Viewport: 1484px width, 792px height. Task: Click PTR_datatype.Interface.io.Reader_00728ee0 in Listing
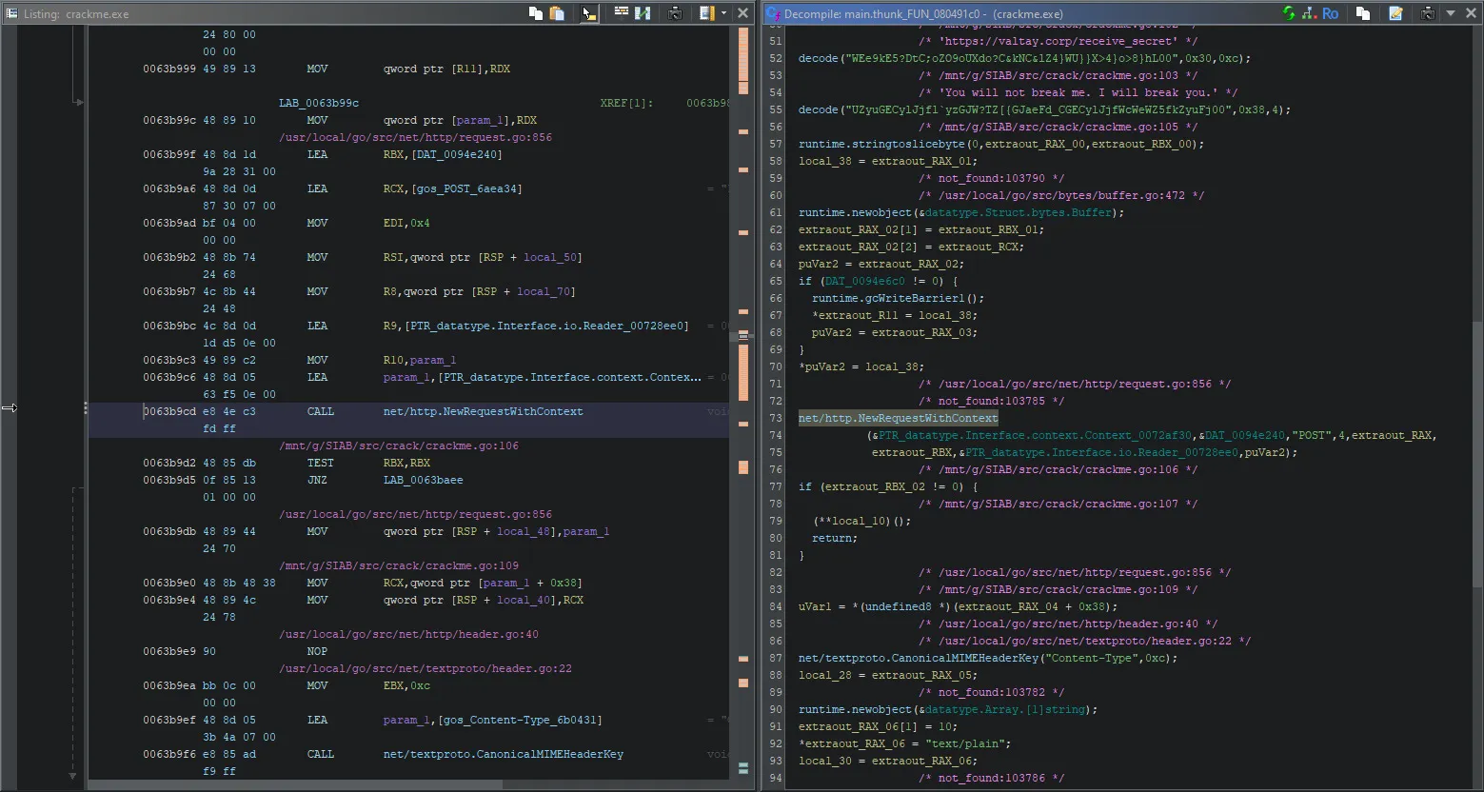tap(545, 326)
